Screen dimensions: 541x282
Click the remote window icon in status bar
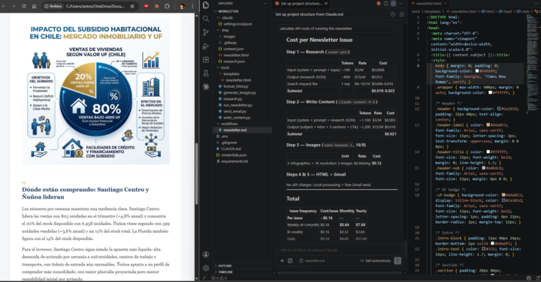click(x=204, y=277)
